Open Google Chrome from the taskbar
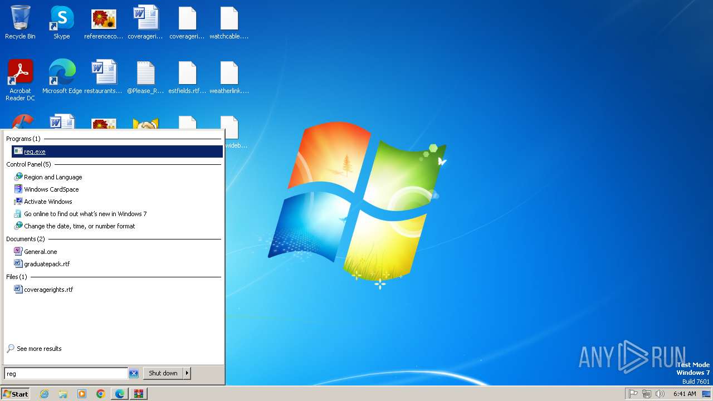The height and width of the screenshot is (401, 713). pos(101,394)
